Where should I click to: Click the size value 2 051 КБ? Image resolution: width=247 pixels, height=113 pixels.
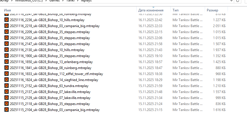(x=219, y=26)
